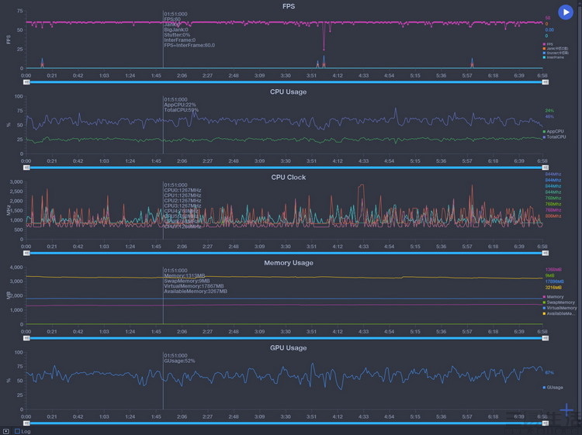Grab left handle of FPS range slider
The height and width of the screenshot is (435, 582).
[26, 82]
